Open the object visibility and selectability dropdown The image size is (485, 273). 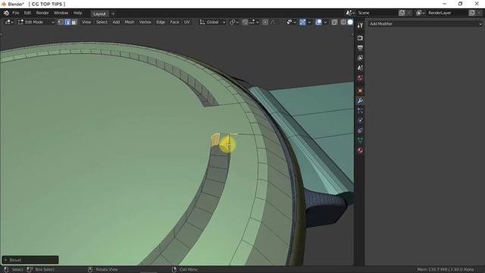[x=291, y=22]
